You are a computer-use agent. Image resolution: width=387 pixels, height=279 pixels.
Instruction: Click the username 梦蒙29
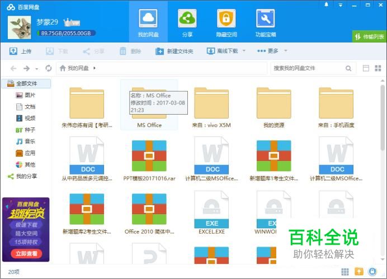[48, 22]
